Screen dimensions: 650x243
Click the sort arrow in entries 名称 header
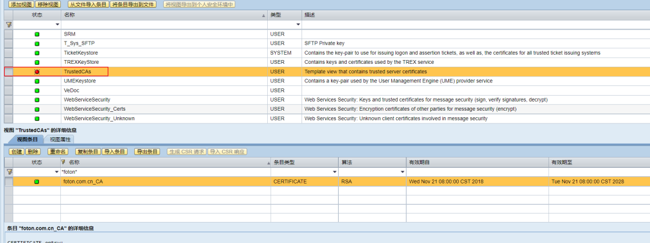[267, 162]
